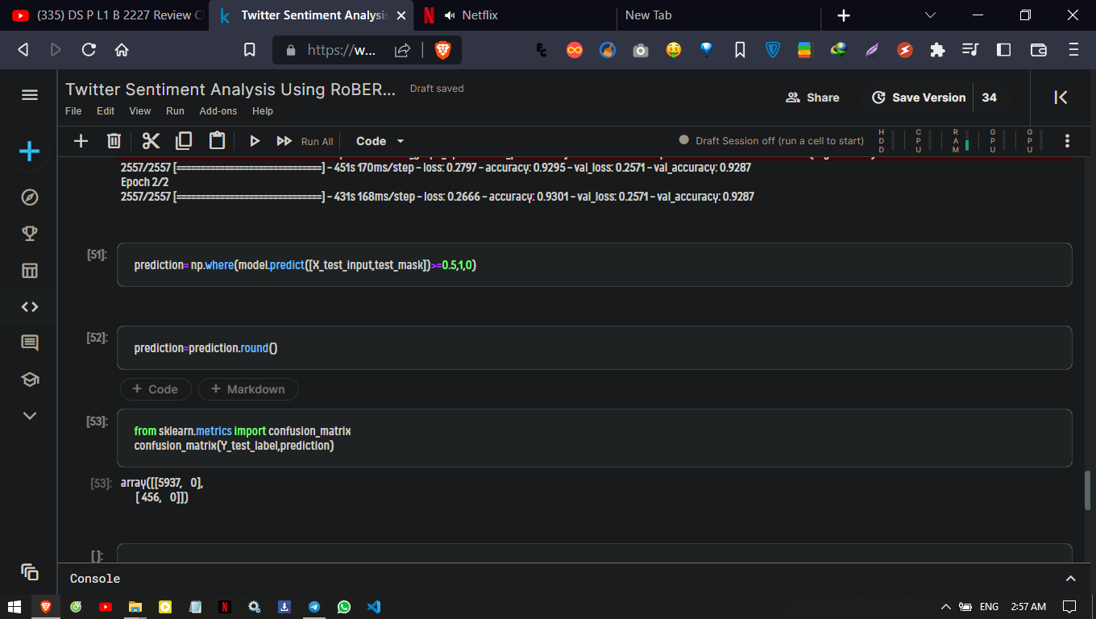Run the current cell with play icon
Screen dimensions: 1096x619
(255, 141)
